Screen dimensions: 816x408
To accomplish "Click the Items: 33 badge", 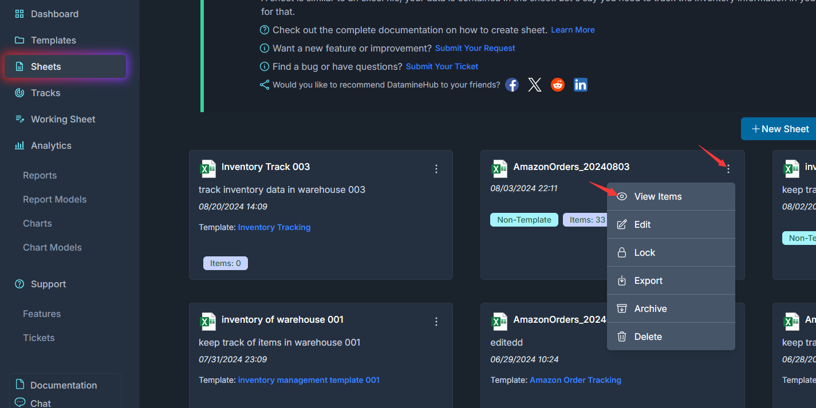I will click(x=585, y=220).
